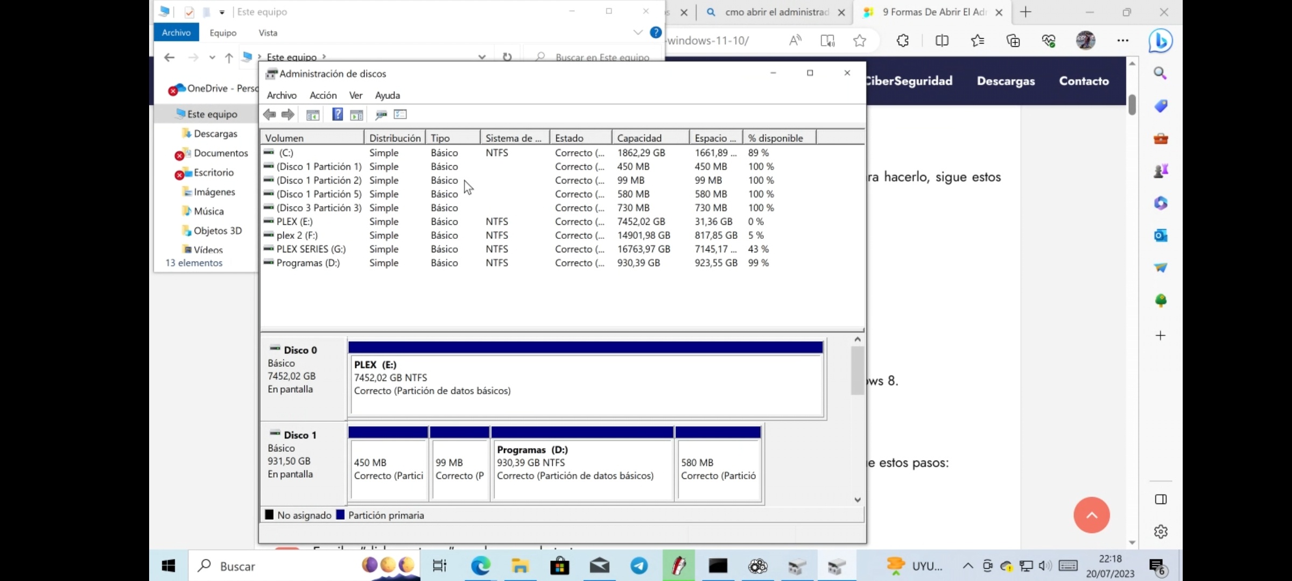The height and width of the screenshot is (581, 1292).
Task: Click the Show/Hide Console Tree toolbar icon
Action: [313, 115]
